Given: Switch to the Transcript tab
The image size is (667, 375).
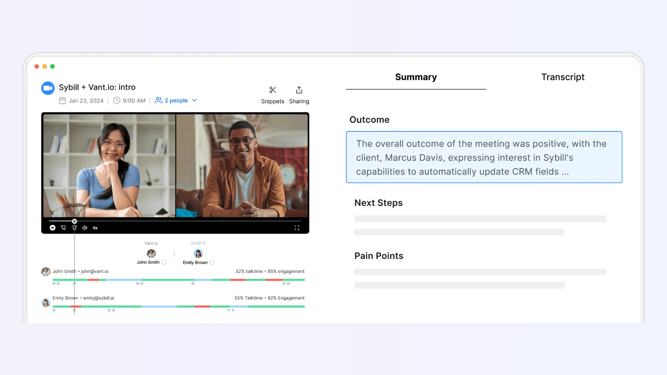Looking at the screenshot, I should coord(563,77).
